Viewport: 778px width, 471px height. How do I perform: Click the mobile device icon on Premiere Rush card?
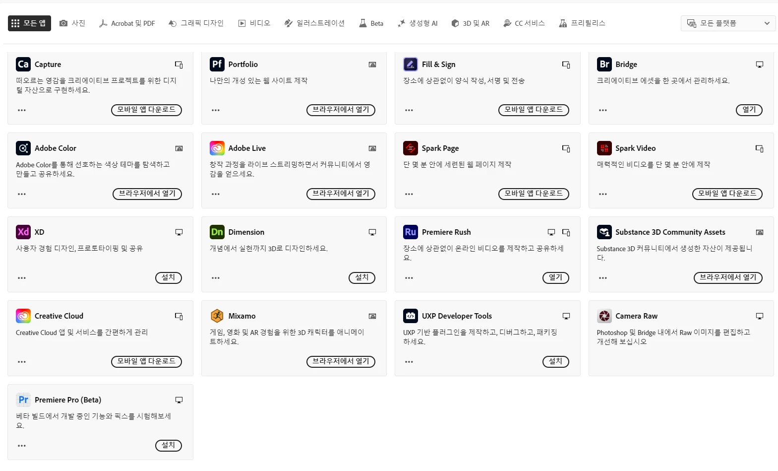click(x=566, y=232)
